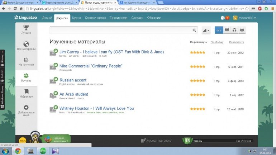Image resolution: width=276 pixels, height=155 pixels.
Task: Filter materials by video type
Action: click(227, 30)
